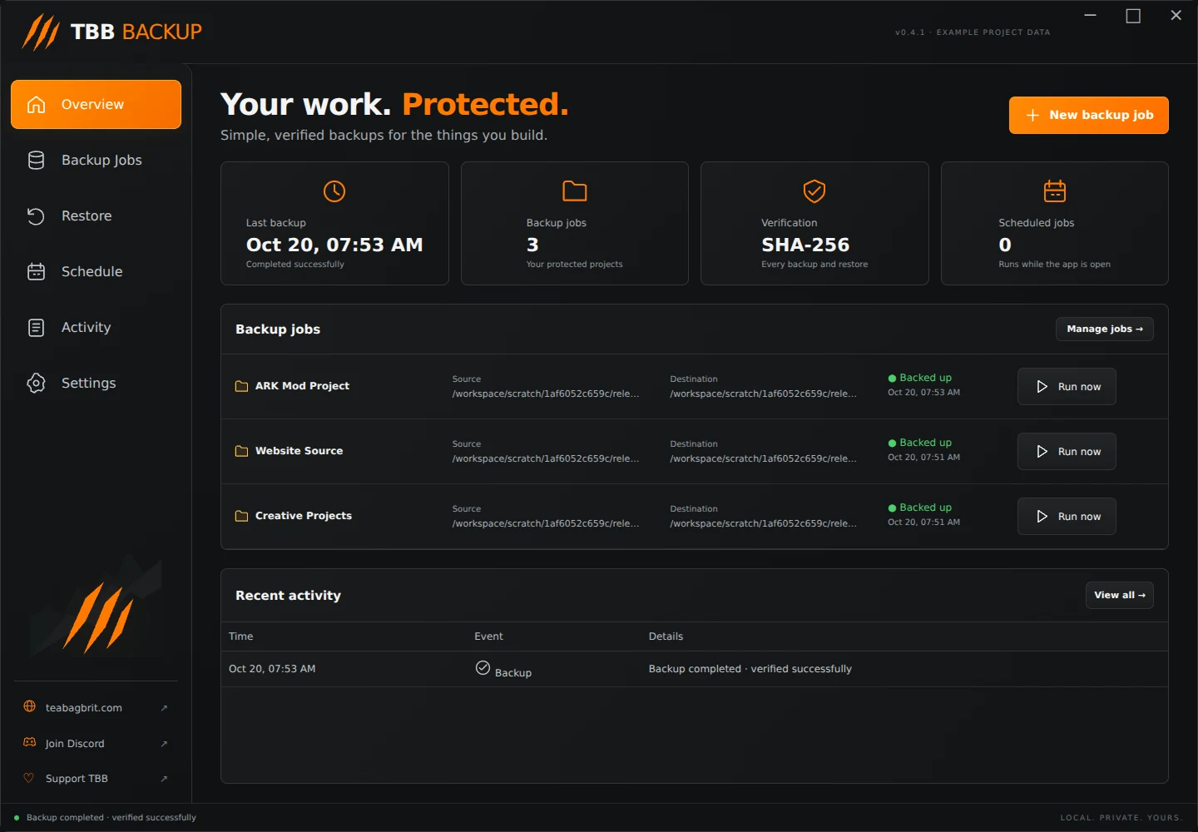Select the ARK Mod Project job name
The height and width of the screenshot is (832, 1198).
coord(302,386)
